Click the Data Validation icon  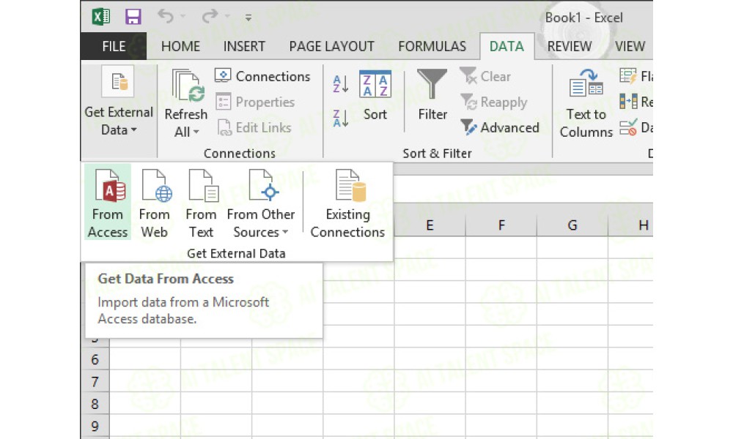(628, 127)
